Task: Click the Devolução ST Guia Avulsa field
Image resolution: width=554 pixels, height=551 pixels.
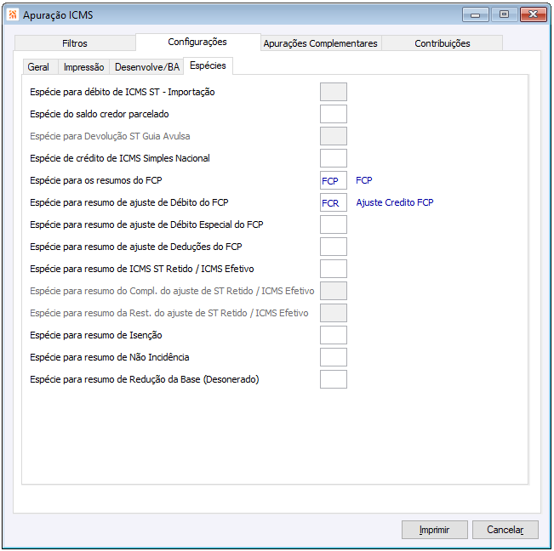Action: (334, 136)
